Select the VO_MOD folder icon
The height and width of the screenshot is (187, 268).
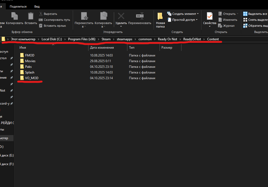pyautogui.click(x=22, y=78)
